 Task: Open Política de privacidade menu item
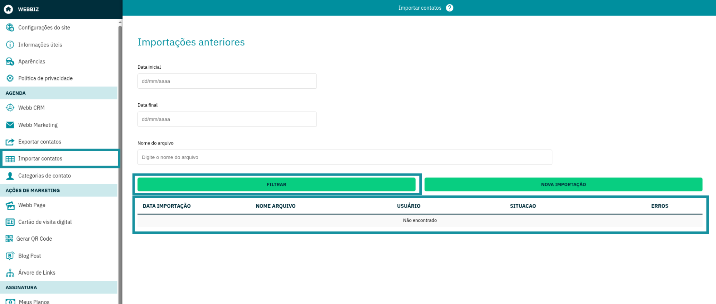pos(45,78)
